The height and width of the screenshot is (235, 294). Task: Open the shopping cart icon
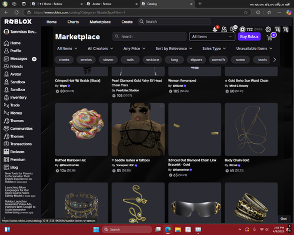point(270,38)
